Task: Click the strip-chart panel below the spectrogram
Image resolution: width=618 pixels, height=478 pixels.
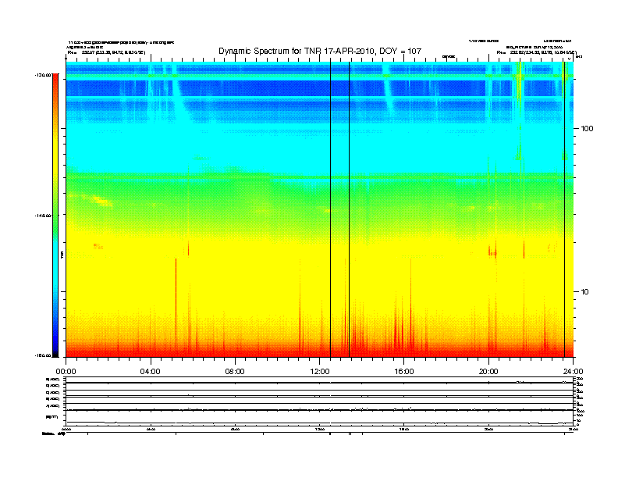Action: pyautogui.click(x=320, y=401)
